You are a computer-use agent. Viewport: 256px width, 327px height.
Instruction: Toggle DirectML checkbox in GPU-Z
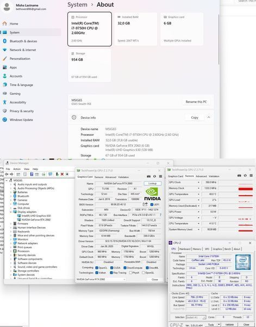tap(147, 268)
